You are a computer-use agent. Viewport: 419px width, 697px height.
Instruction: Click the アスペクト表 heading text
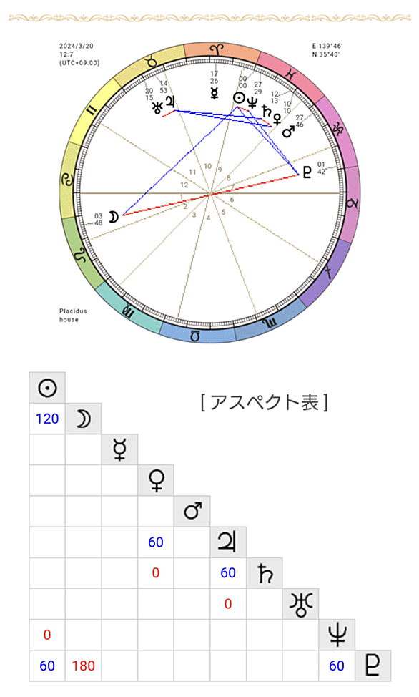click(x=265, y=403)
